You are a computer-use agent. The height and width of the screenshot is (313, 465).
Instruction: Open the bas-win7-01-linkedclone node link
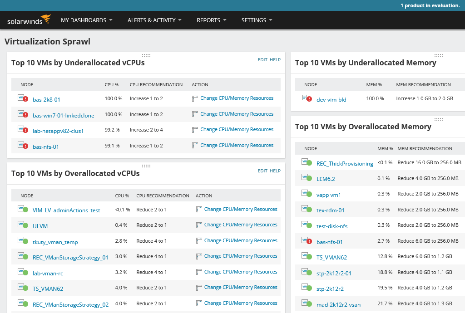64,115
